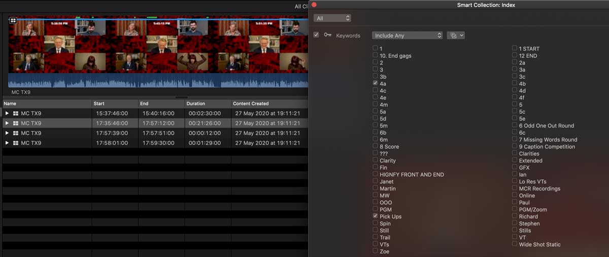Enable the VTs keyword checkbox
609x257 pixels.
tap(375, 244)
